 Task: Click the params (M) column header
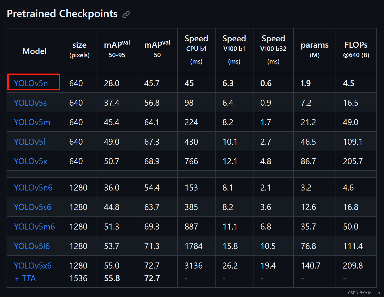[x=315, y=50]
